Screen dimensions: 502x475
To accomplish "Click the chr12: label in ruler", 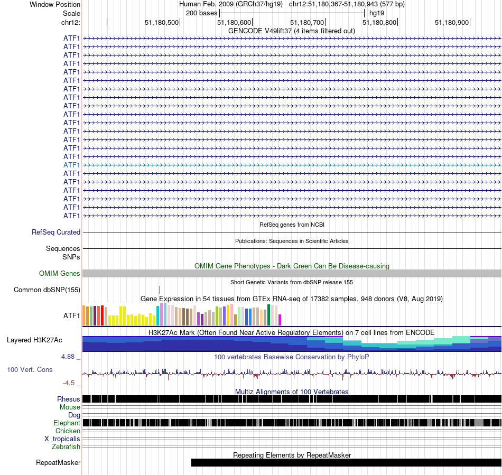I will [x=71, y=22].
